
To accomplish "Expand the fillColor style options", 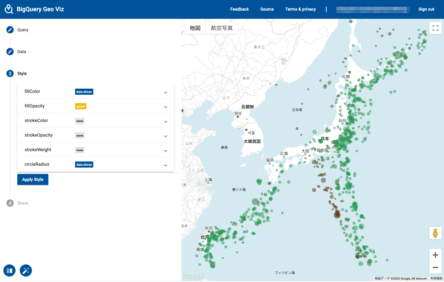I will click(x=166, y=92).
